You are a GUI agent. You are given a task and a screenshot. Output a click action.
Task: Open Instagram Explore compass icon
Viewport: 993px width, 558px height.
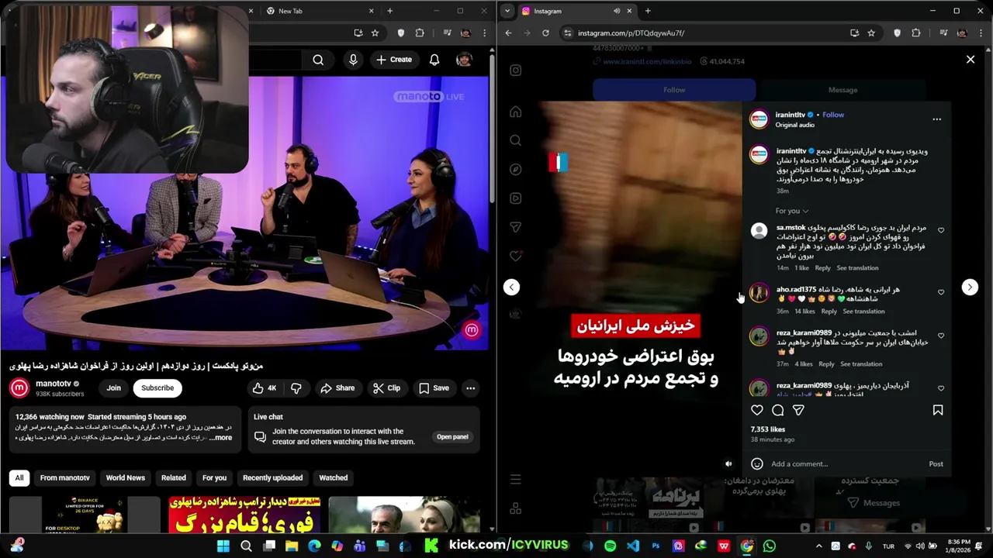coord(515,169)
